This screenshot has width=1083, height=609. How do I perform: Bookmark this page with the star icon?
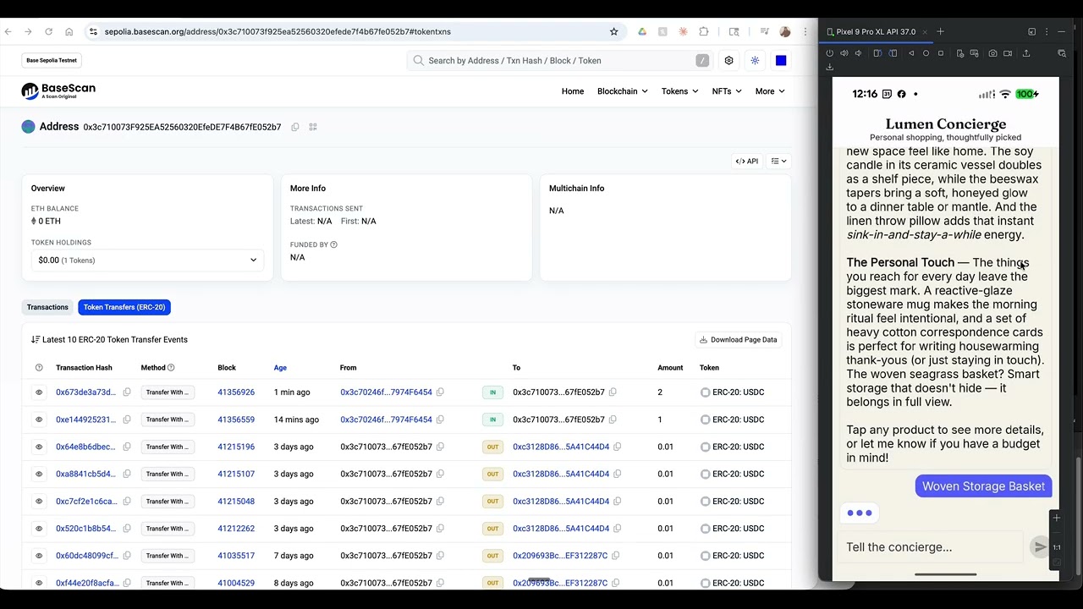click(x=613, y=31)
